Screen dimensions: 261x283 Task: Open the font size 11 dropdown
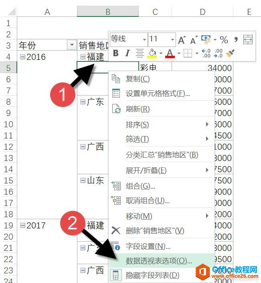pos(172,40)
